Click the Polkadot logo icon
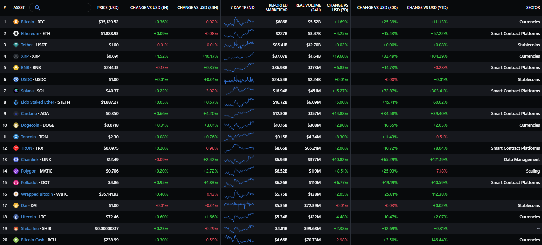Screen dimensions: 542x245 [16, 183]
